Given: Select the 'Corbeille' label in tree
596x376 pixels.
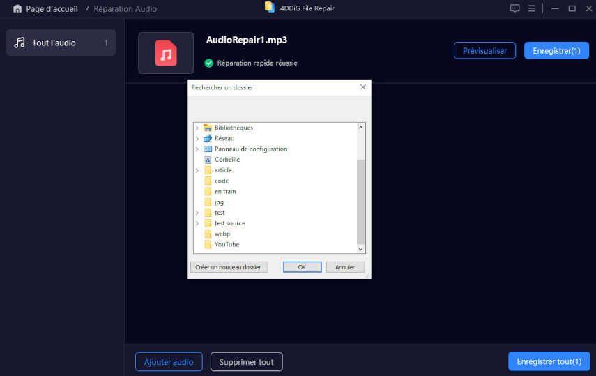Looking at the screenshot, I should (227, 160).
